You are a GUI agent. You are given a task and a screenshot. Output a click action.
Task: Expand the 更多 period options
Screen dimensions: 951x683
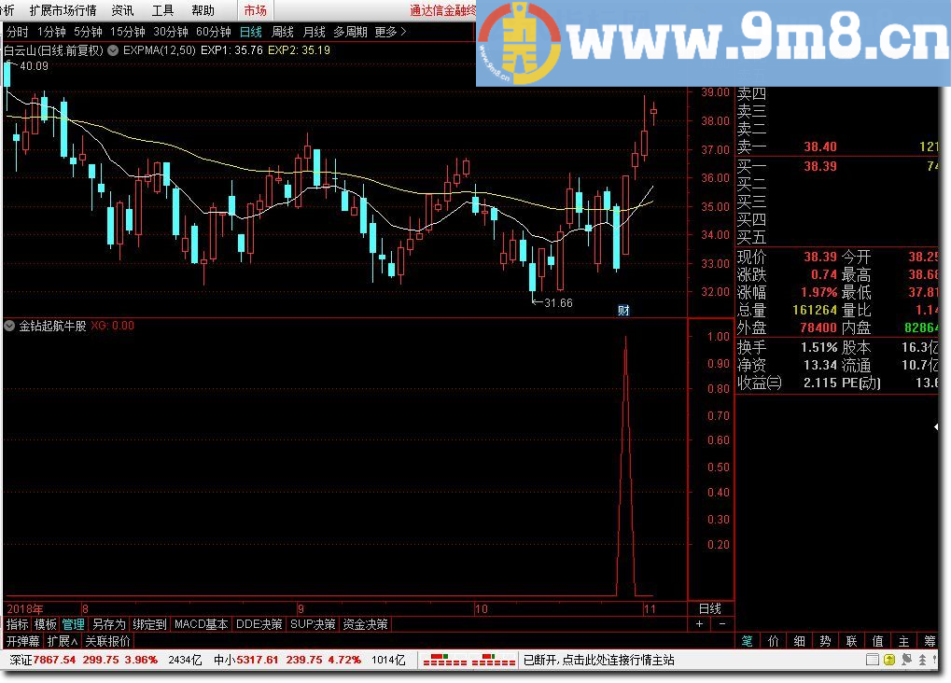390,32
